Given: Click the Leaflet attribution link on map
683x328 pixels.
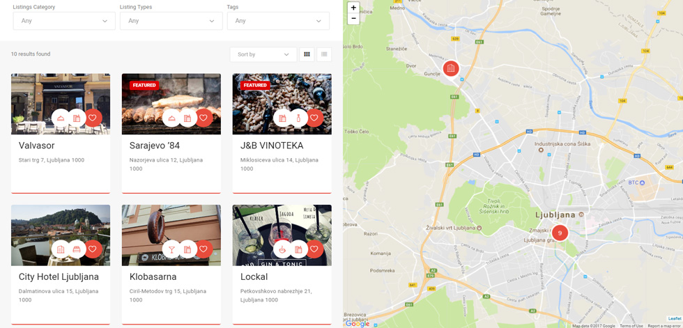Looking at the screenshot, I should tap(675, 319).
